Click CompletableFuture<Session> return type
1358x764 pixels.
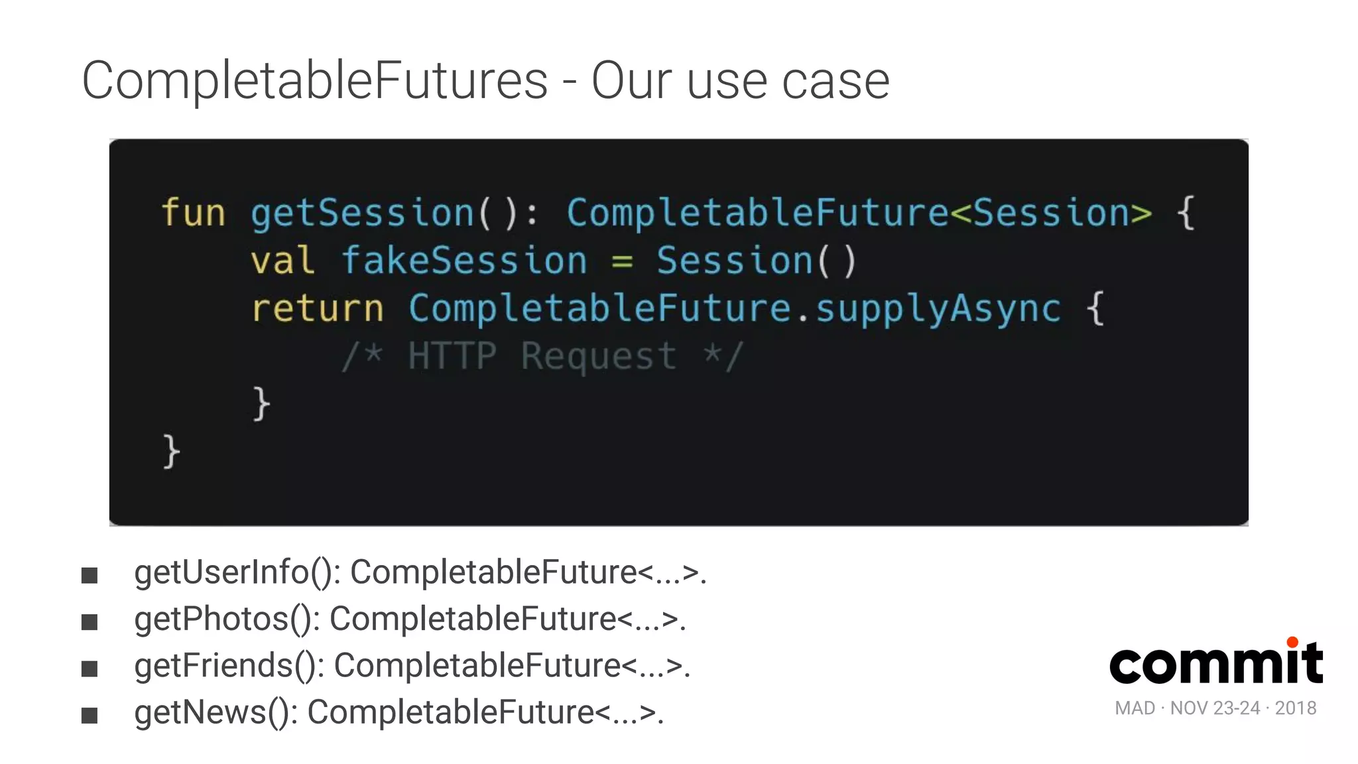point(859,214)
